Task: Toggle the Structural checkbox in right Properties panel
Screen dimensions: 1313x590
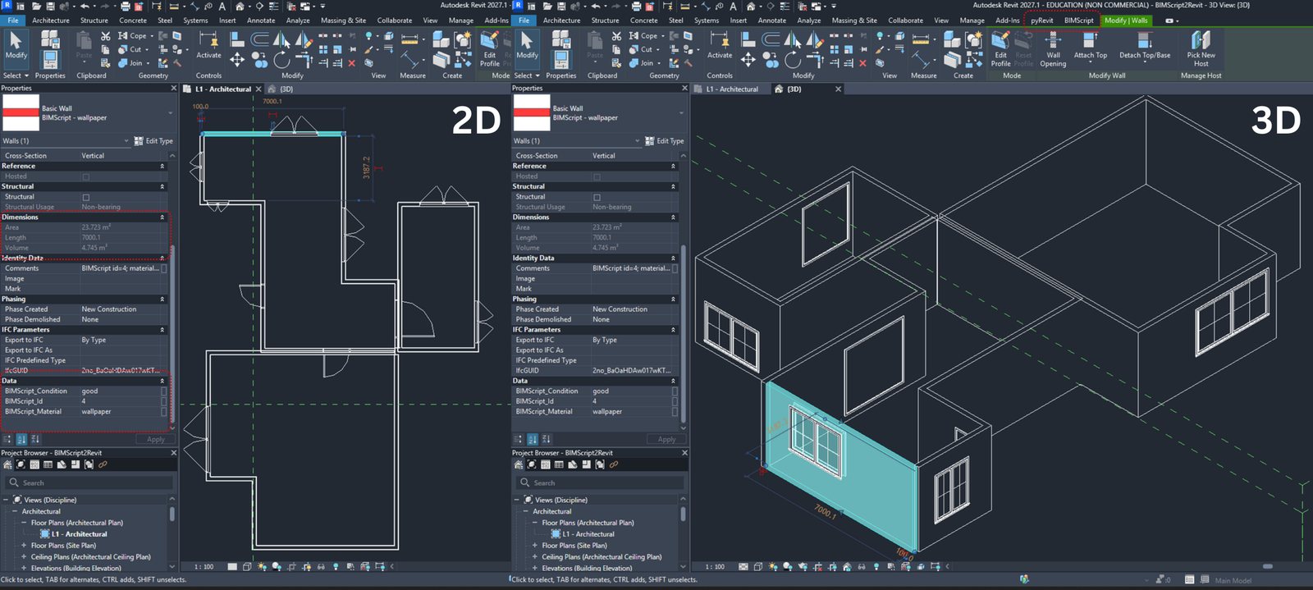Action: [597, 197]
